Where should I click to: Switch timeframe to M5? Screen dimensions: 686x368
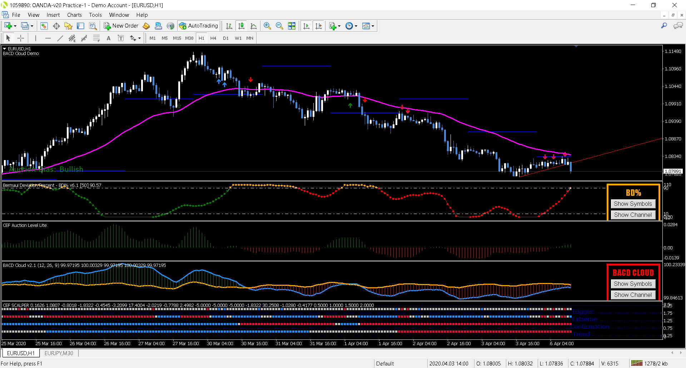pos(165,38)
